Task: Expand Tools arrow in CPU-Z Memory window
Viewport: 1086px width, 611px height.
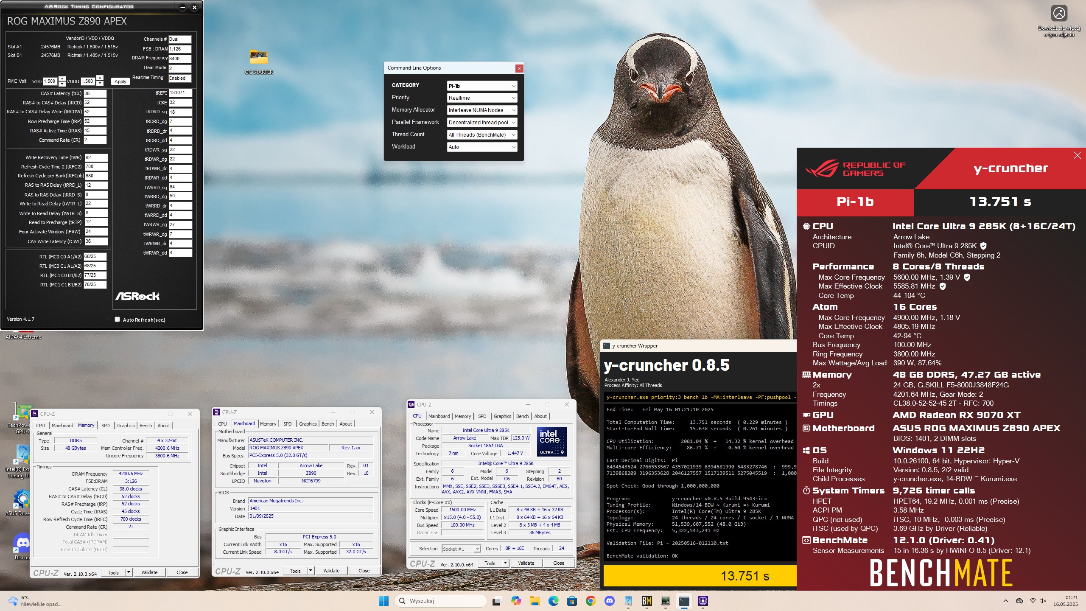Action: 129,572
